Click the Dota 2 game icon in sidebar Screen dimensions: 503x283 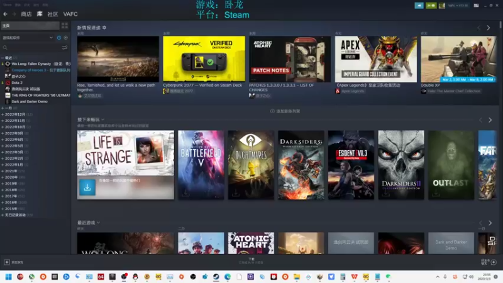click(x=8, y=82)
